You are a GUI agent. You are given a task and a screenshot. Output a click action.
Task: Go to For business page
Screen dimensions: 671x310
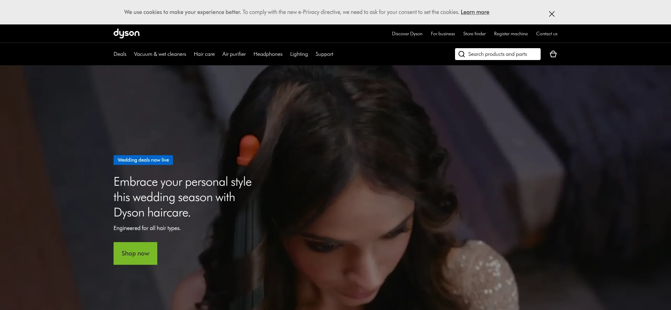click(442, 34)
